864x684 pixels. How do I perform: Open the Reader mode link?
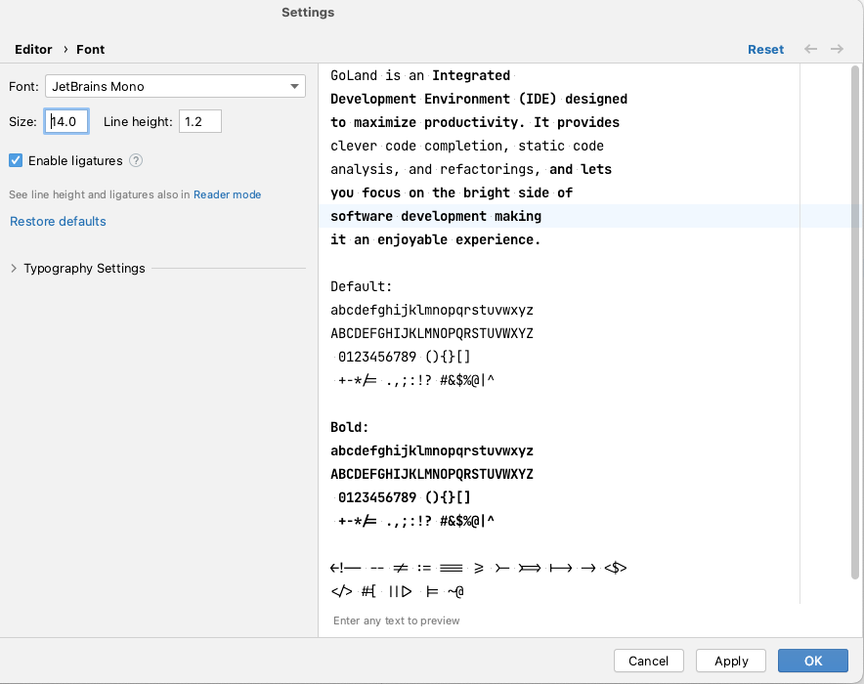click(x=227, y=194)
